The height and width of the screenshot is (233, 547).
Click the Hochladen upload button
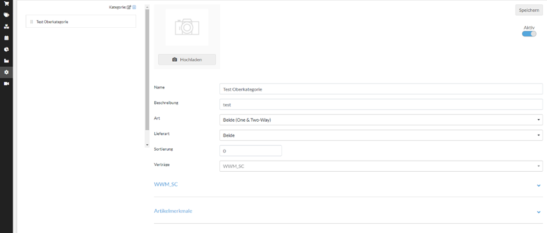(x=187, y=59)
